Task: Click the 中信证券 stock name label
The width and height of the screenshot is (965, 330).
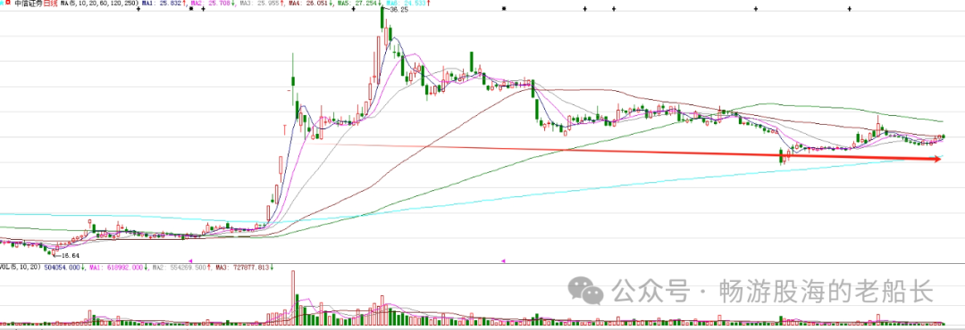Action: point(29,4)
